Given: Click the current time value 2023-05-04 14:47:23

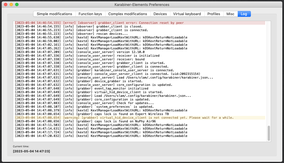Looking at the screenshot, I should click(31, 151).
